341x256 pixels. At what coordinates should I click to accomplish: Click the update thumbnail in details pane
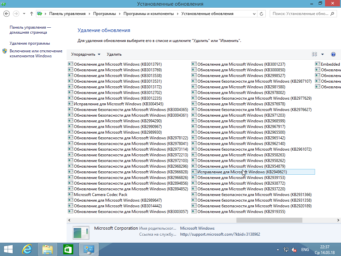point(81,232)
